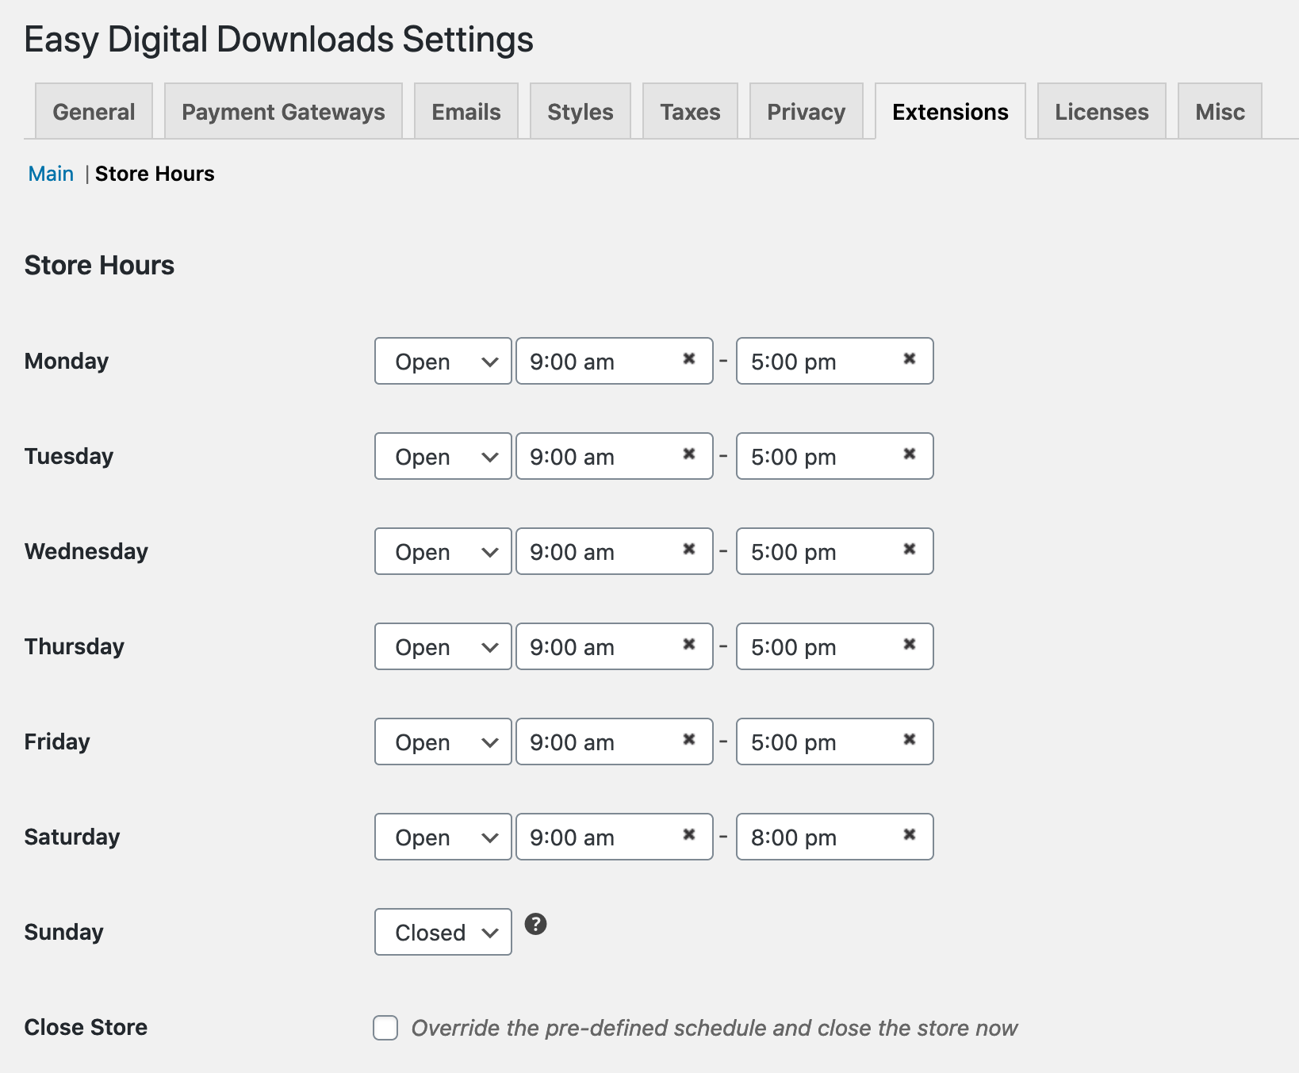This screenshot has width=1299, height=1073.
Task: Click the Main section link
Action: click(x=51, y=174)
